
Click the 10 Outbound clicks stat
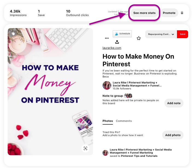pyautogui.click(x=77, y=13)
